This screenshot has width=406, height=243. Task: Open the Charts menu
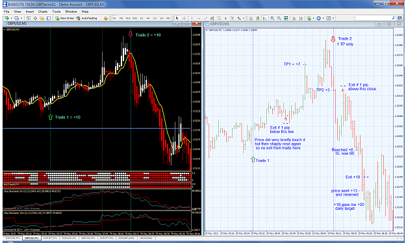(x=43, y=12)
